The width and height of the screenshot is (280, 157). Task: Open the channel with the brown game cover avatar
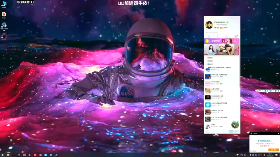tap(222, 112)
